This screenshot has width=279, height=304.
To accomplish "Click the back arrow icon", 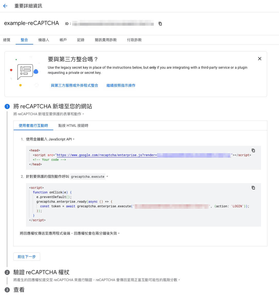I will [5, 6].
